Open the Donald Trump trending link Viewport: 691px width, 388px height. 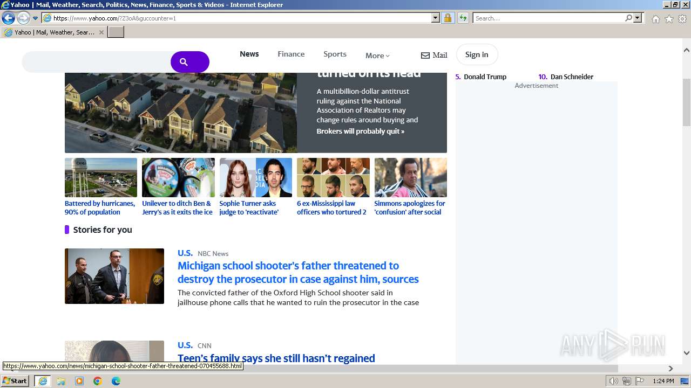click(x=485, y=77)
